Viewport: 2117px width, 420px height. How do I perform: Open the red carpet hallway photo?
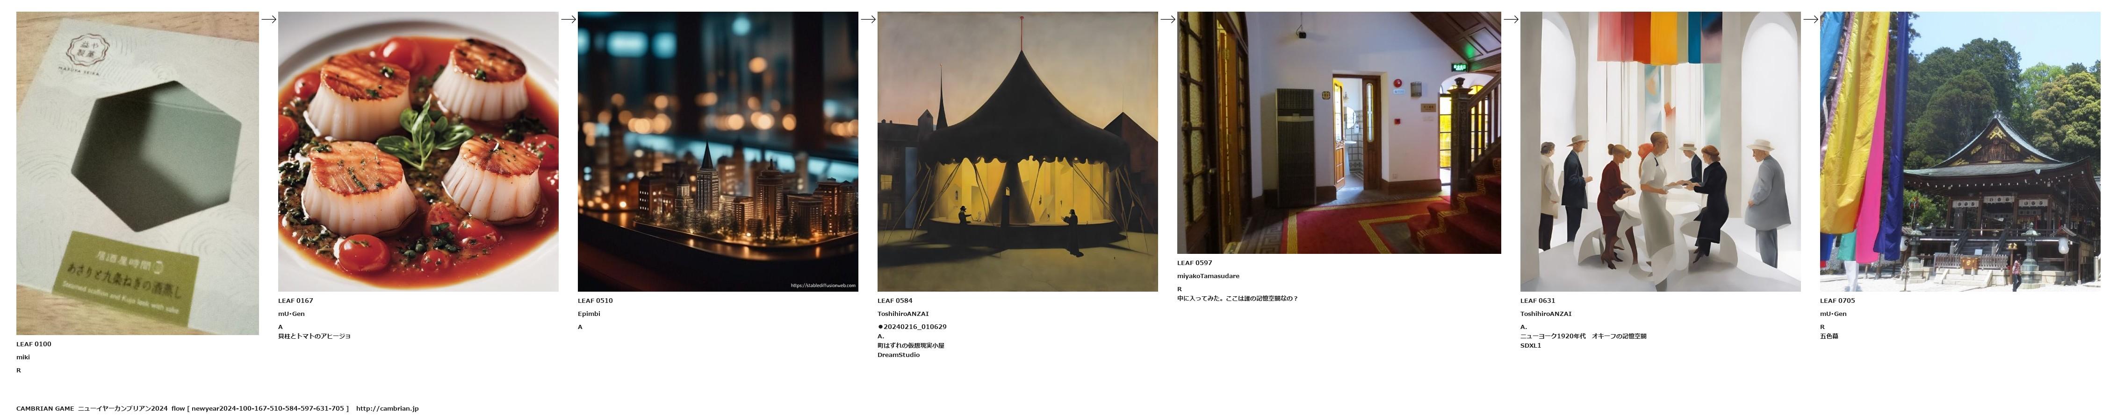1339,133
